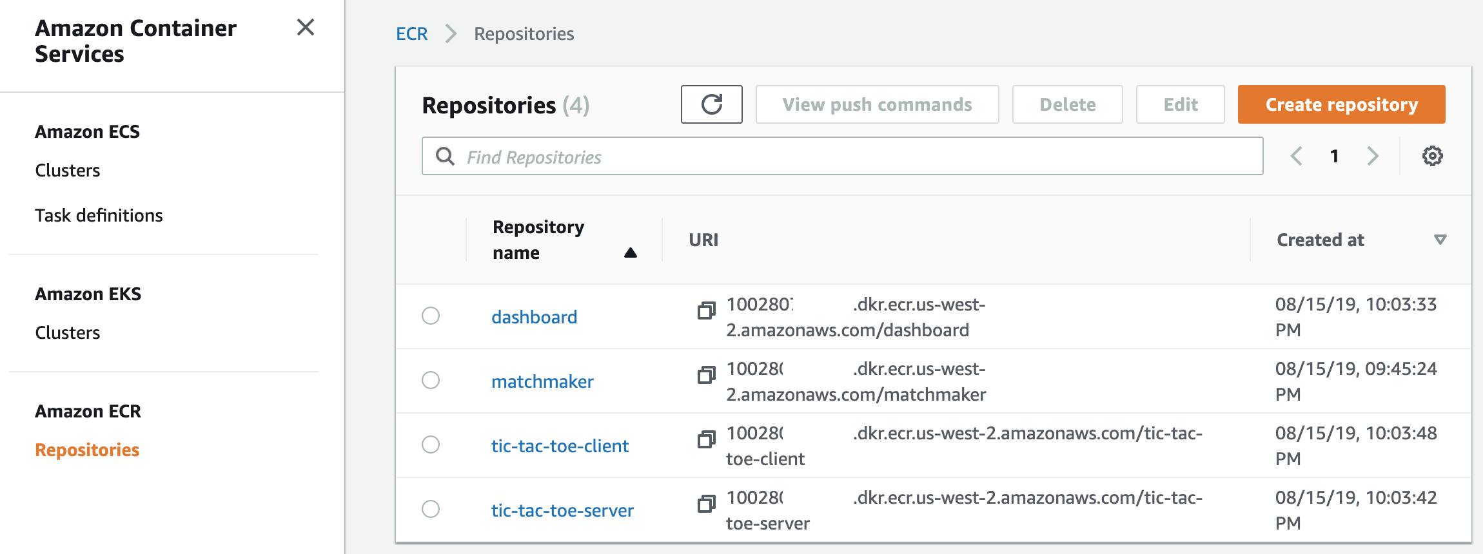
Task: Select the tic-tac-toe-client radio button
Action: click(431, 444)
